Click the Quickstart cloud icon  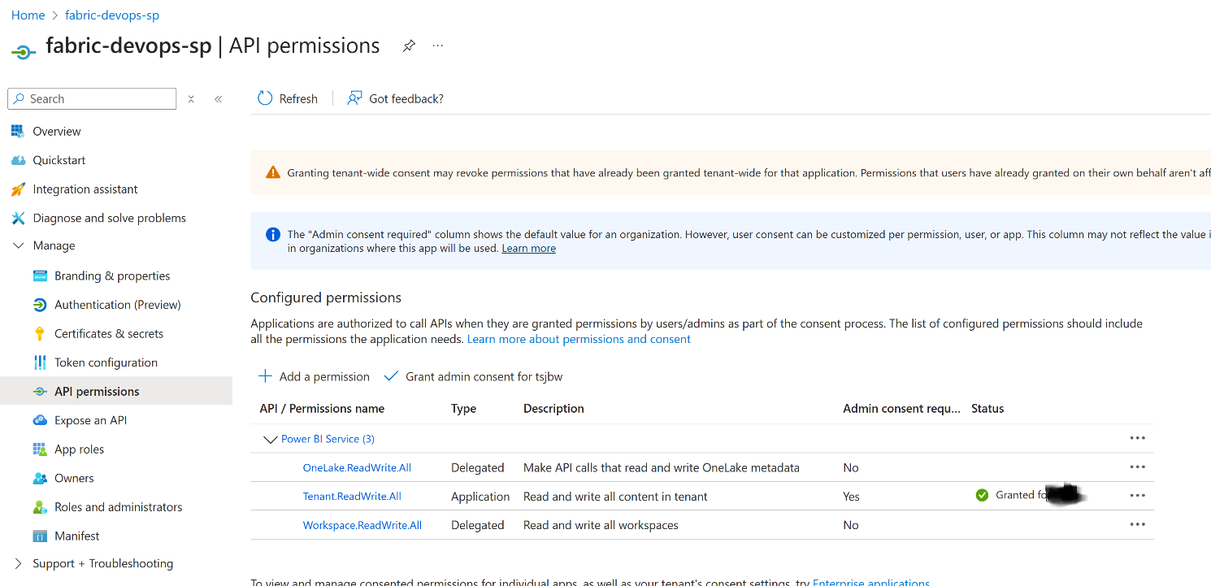click(18, 160)
